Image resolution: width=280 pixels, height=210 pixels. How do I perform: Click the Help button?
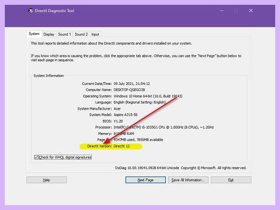[46, 180]
